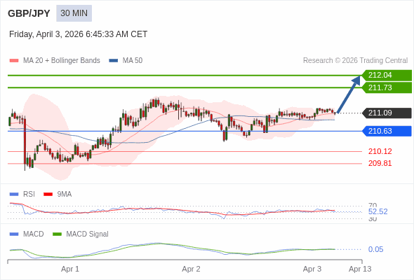
Task: Click the 209.81 red support value
Action: pyautogui.click(x=380, y=163)
